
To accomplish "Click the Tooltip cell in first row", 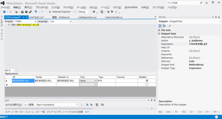I will click(46, 81).
